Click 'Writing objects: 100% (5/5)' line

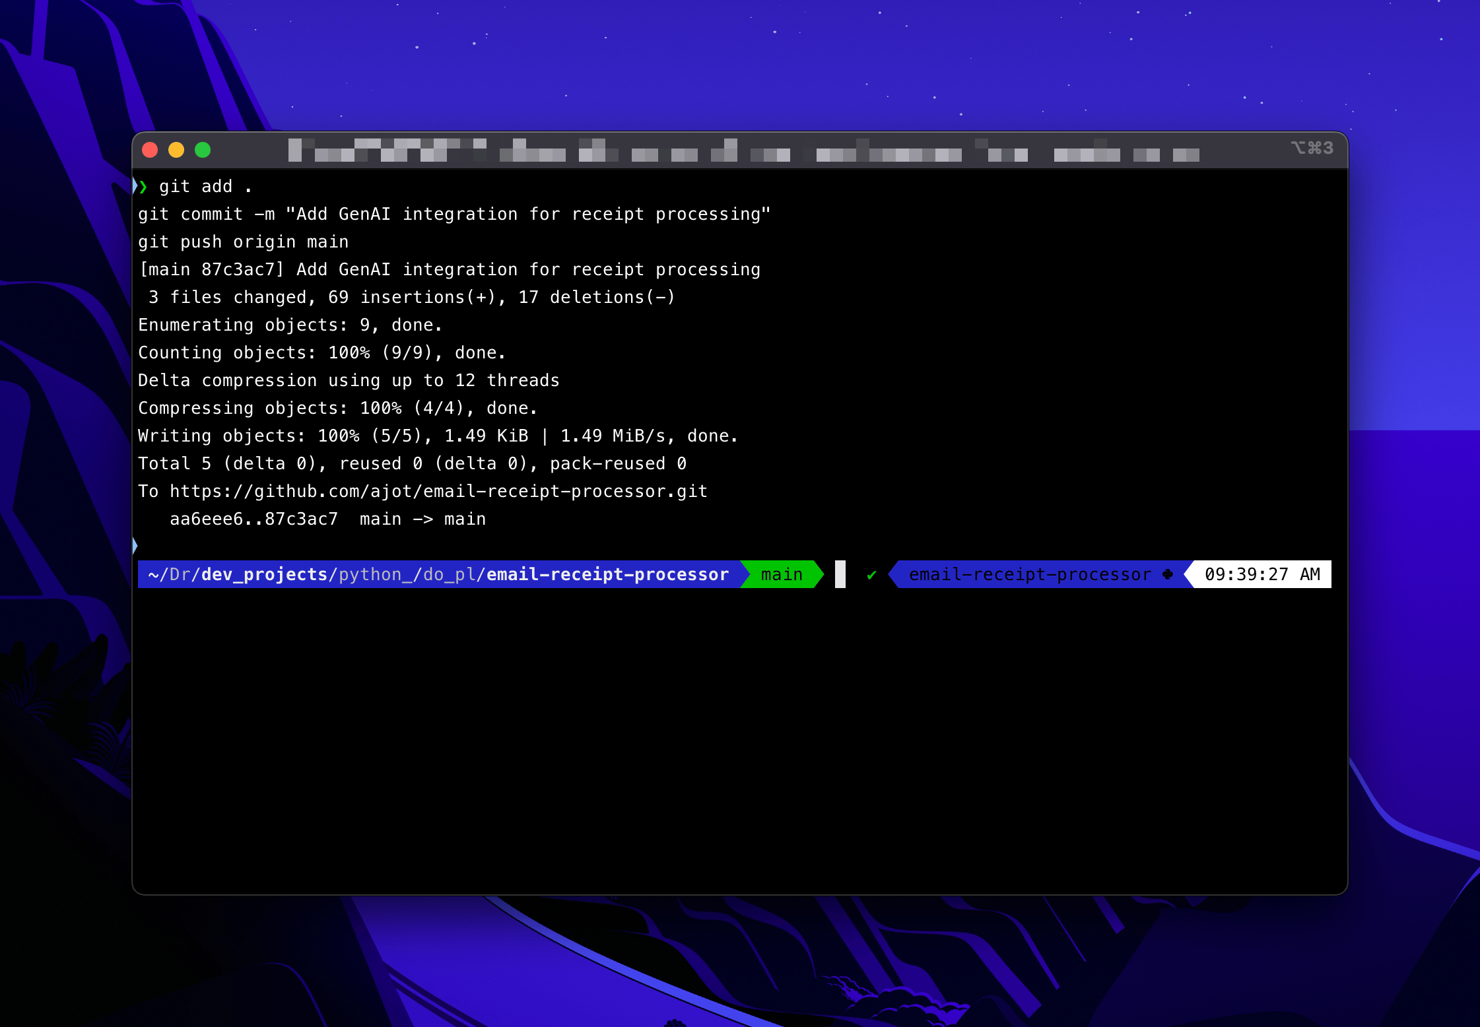[438, 436]
